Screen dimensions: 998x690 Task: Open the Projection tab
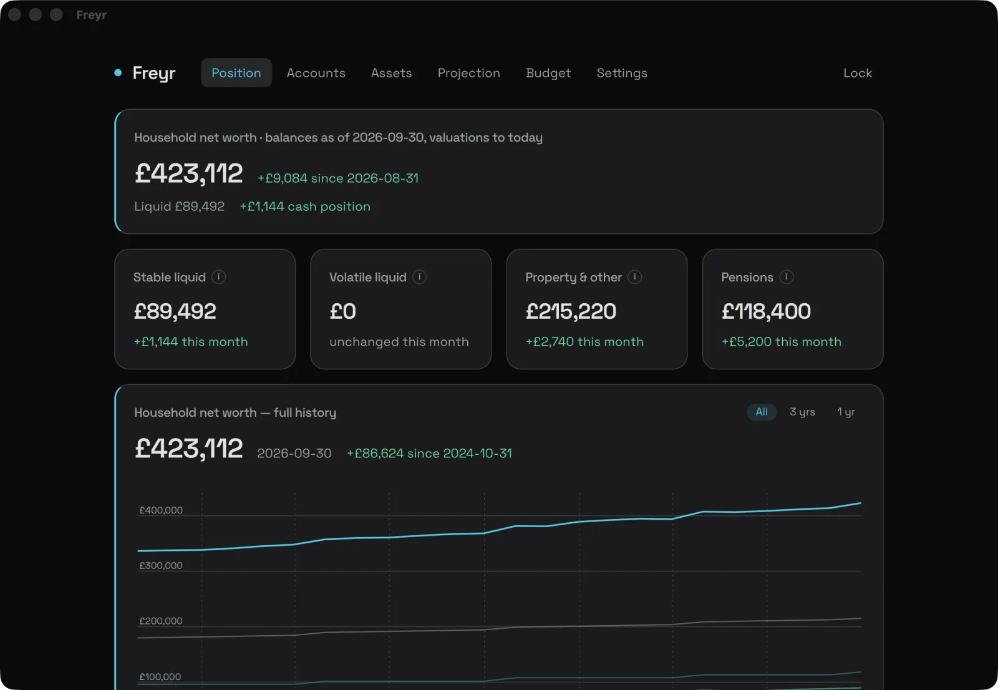469,73
